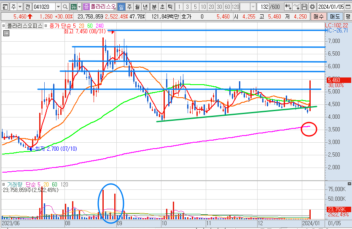The height and width of the screenshot is (229, 352).
Task: Click the 2023/06 time axis label
Action: (x=11, y=223)
